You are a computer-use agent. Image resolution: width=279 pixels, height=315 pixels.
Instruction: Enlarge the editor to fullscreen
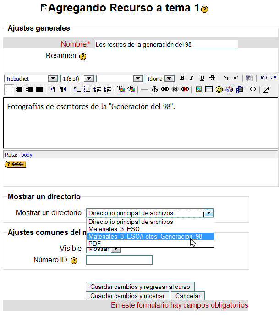tap(266, 89)
